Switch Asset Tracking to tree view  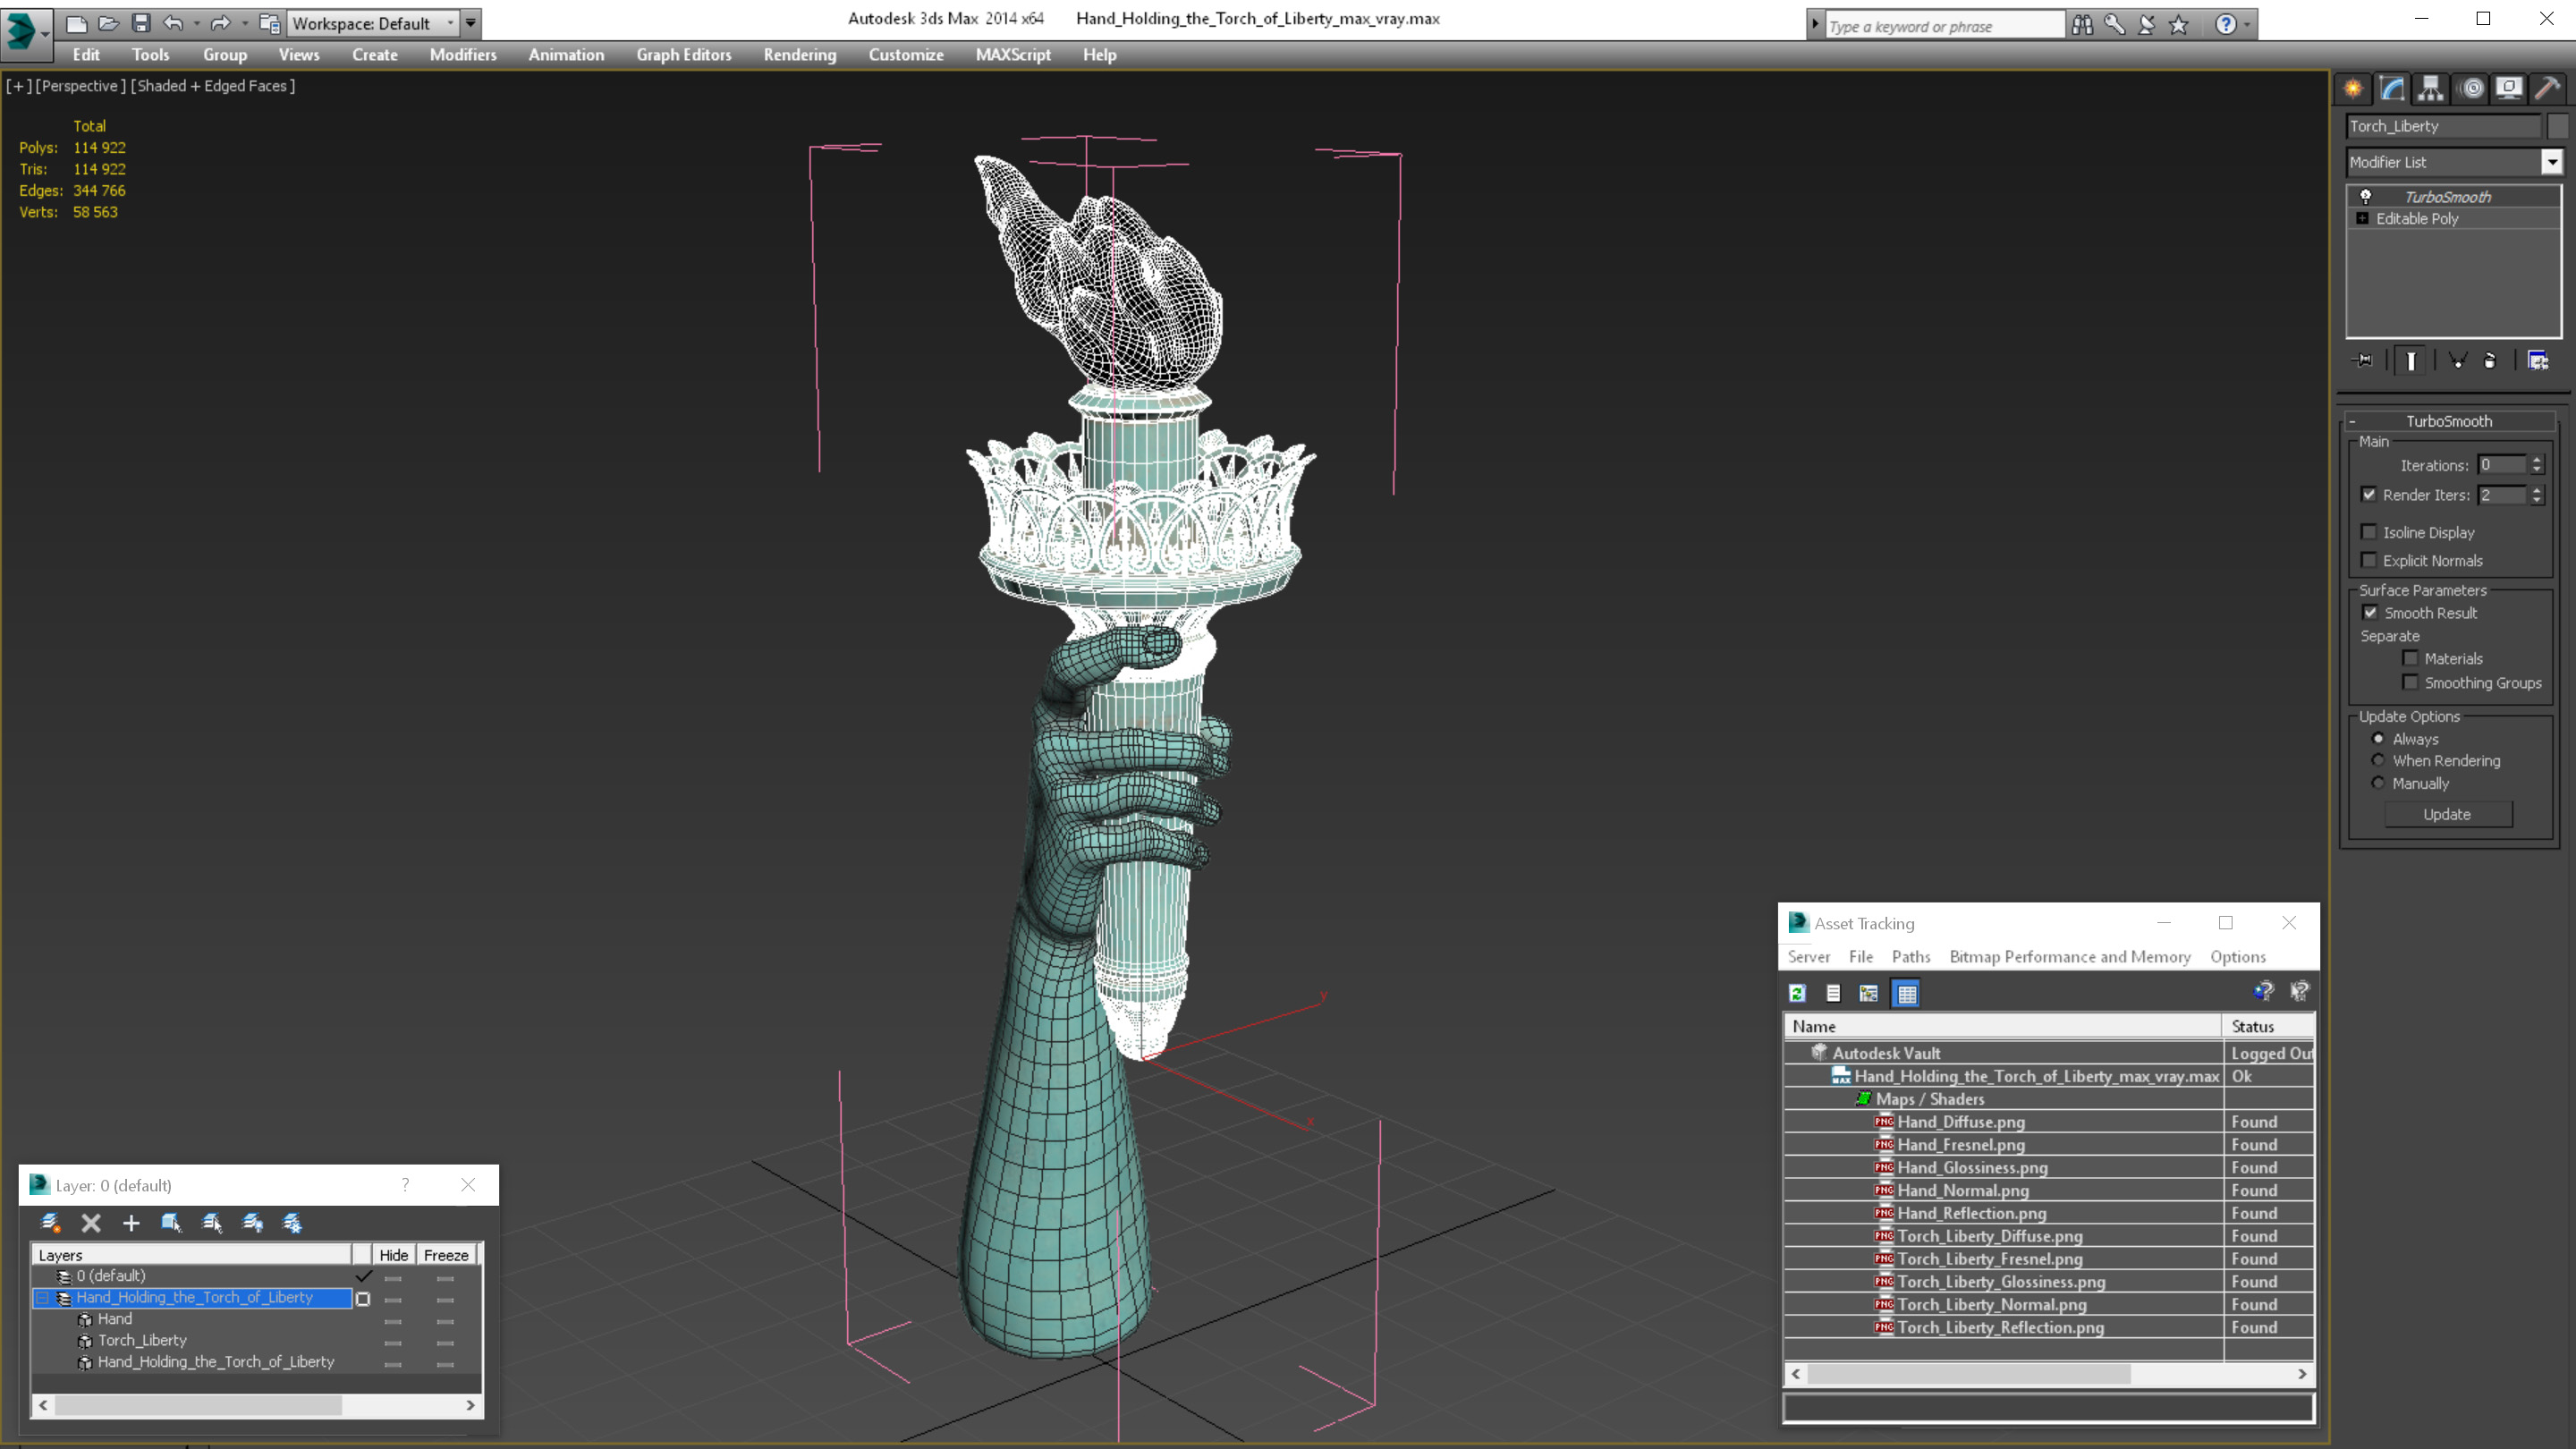click(1869, 993)
